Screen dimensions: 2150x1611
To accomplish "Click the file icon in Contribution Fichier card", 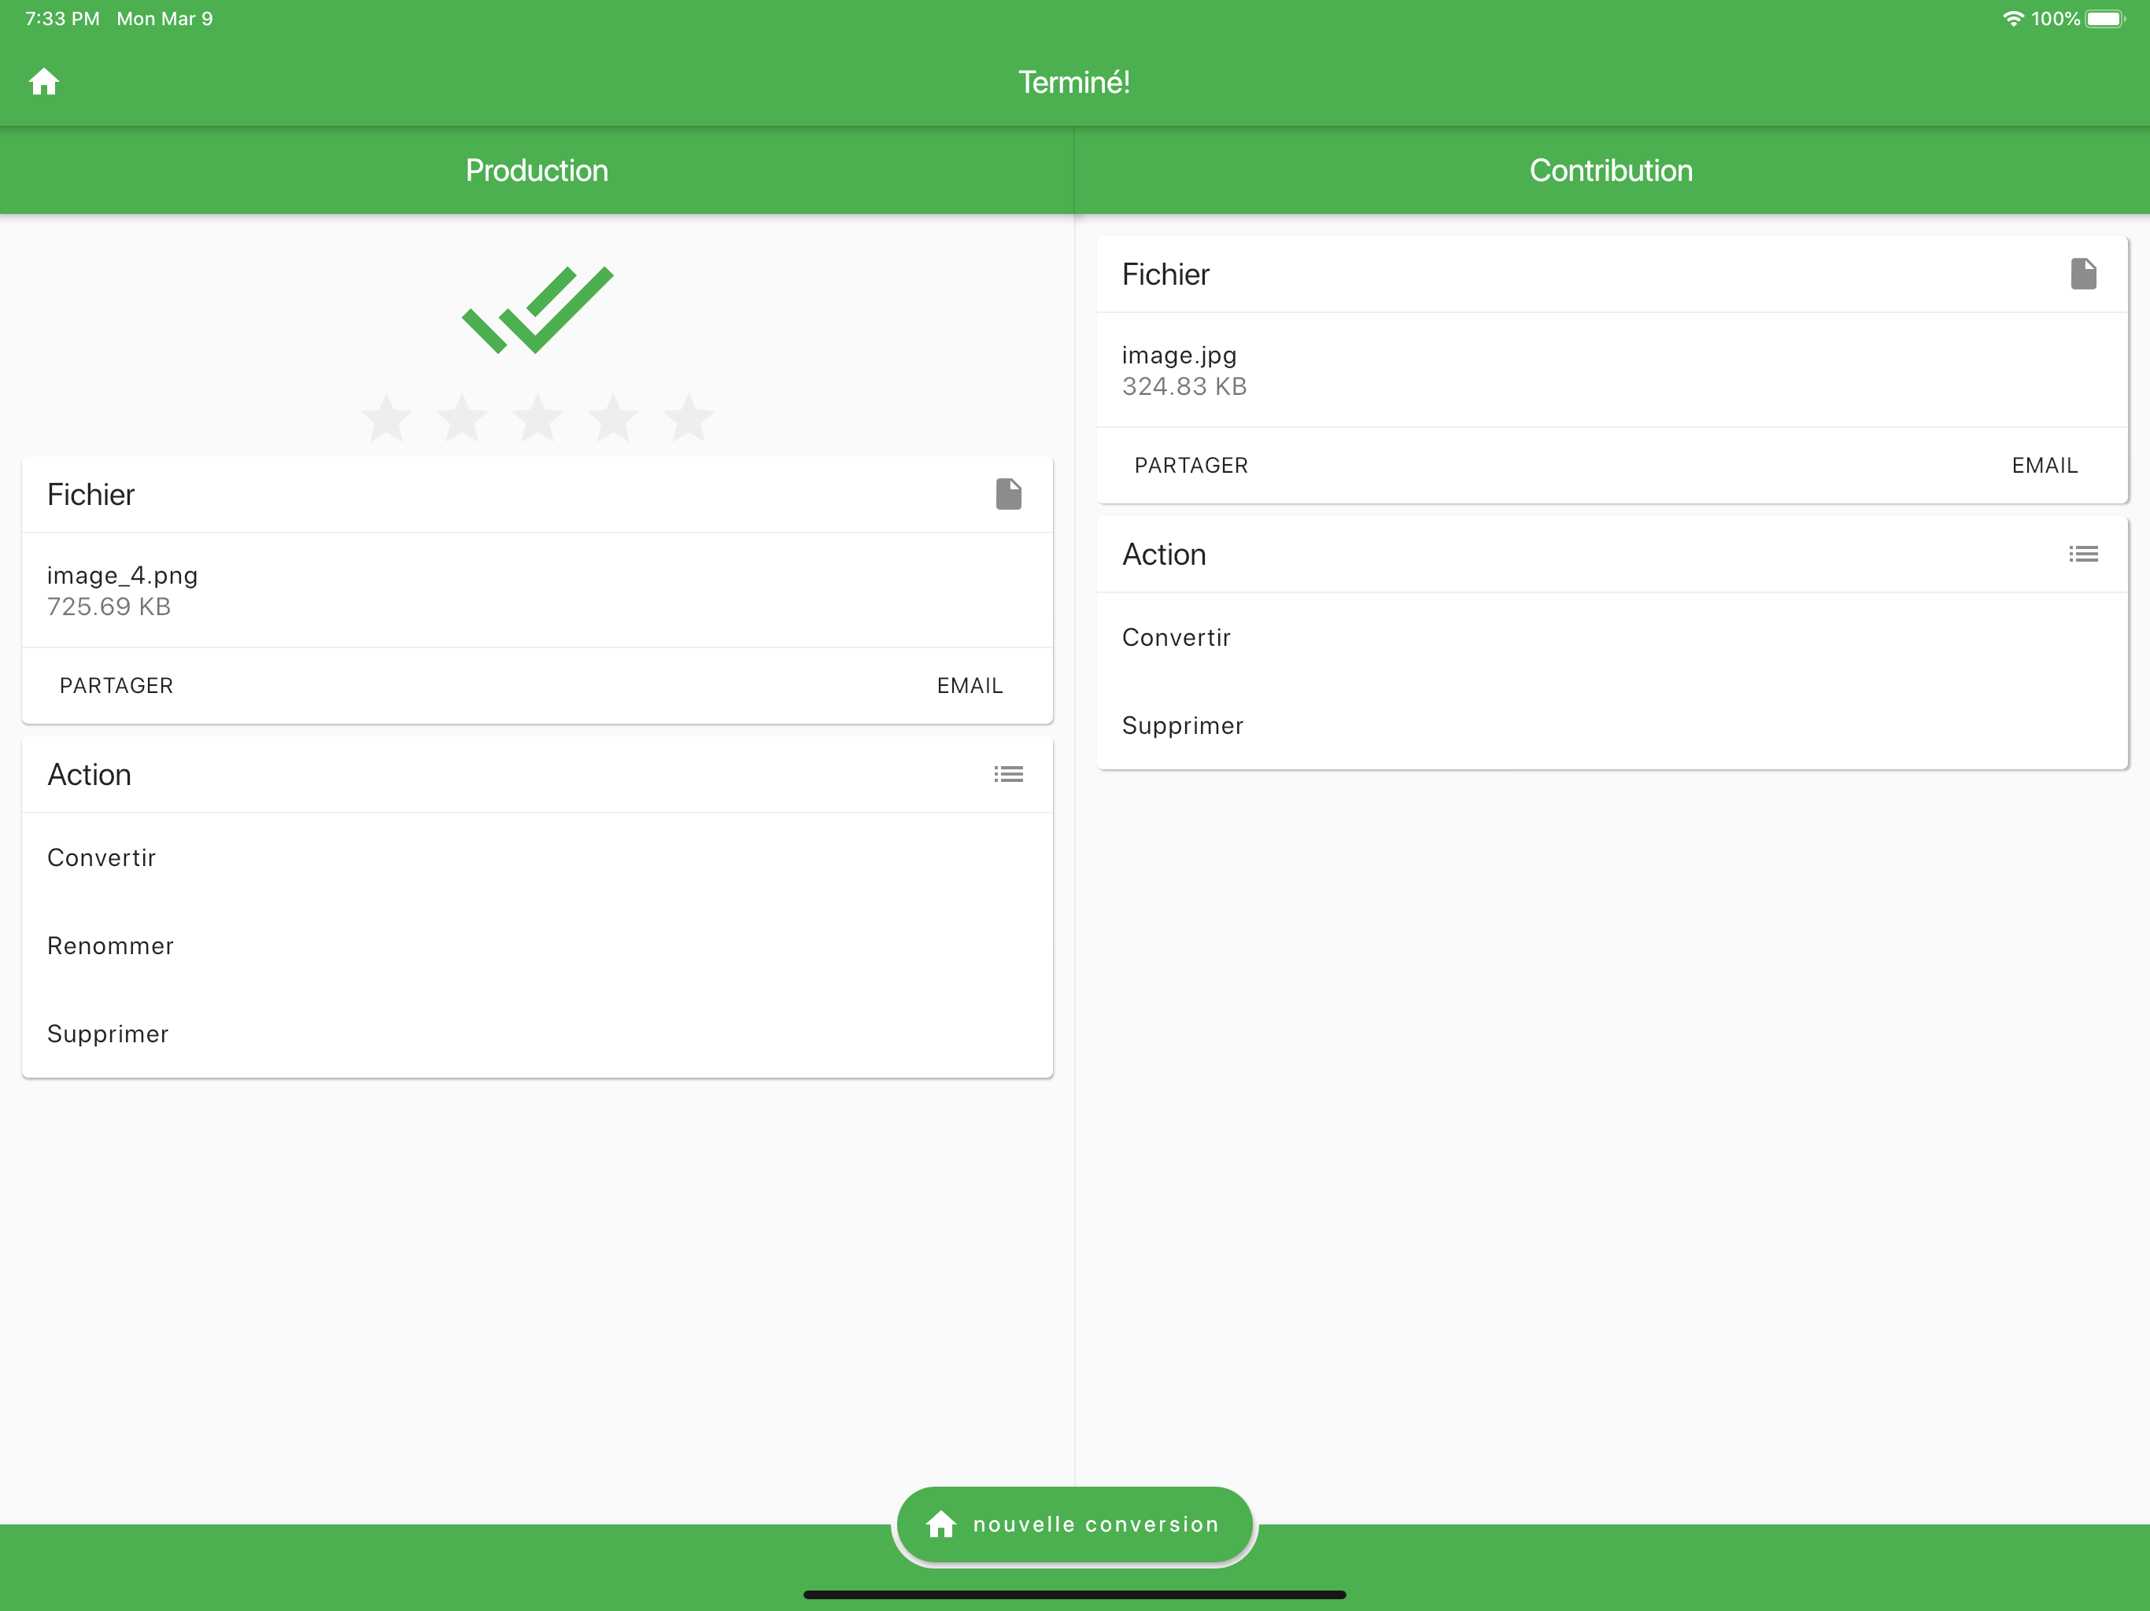I will pyautogui.click(x=2083, y=274).
